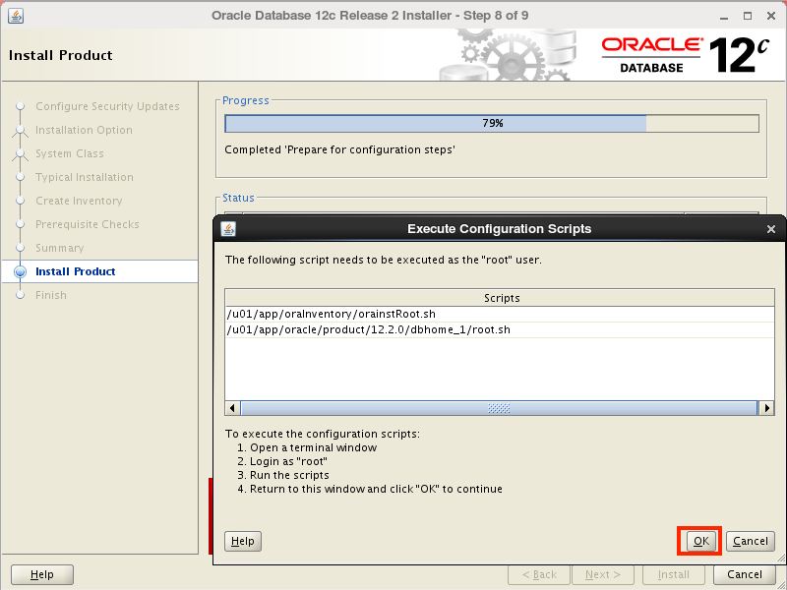Select the orainstRoot.sh script row
The height and width of the screenshot is (590, 787).
pos(500,314)
